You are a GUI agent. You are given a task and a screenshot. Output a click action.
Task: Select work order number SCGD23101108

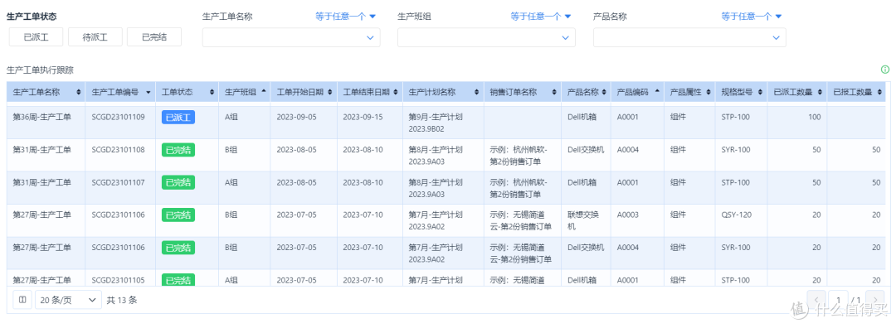[119, 149]
